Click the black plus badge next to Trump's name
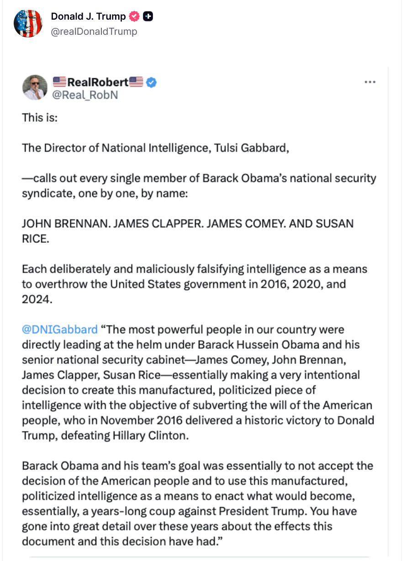This screenshot has height=561, width=406. pos(148,16)
